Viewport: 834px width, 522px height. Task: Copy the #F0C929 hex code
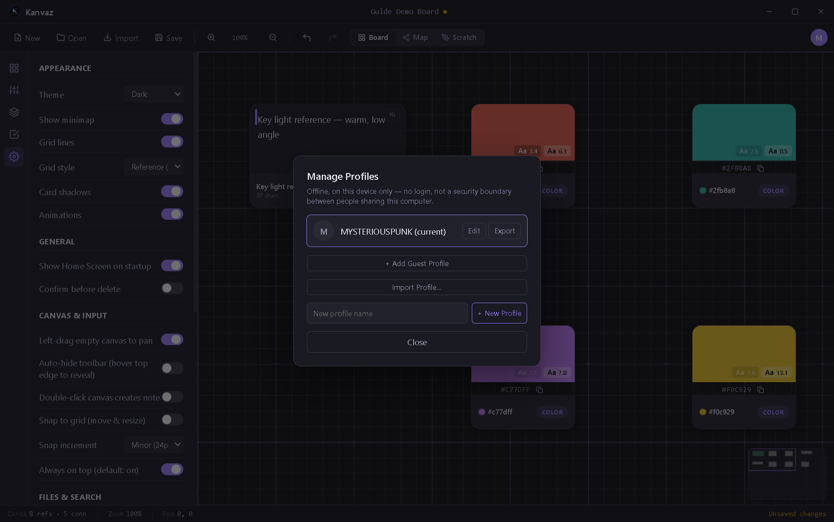click(x=760, y=390)
